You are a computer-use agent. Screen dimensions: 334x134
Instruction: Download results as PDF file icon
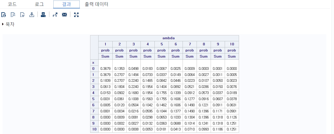click(x=13, y=15)
